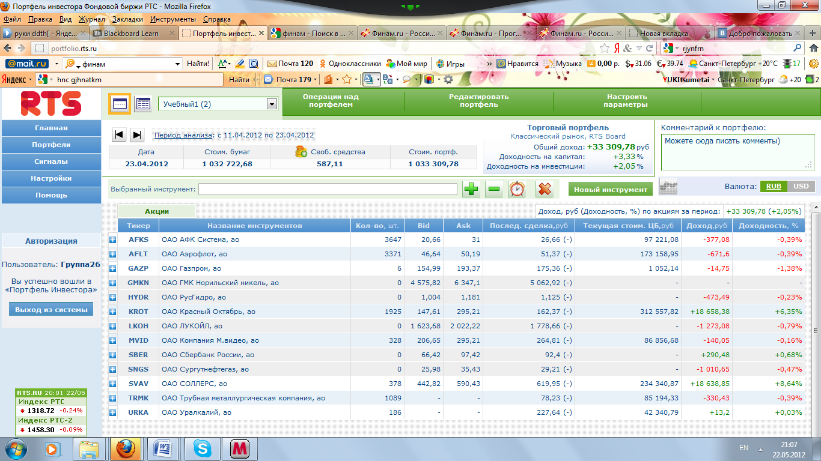Click ticker GMKN in the table
Image resolution: width=821 pixels, height=461 pixels.
tap(138, 283)
